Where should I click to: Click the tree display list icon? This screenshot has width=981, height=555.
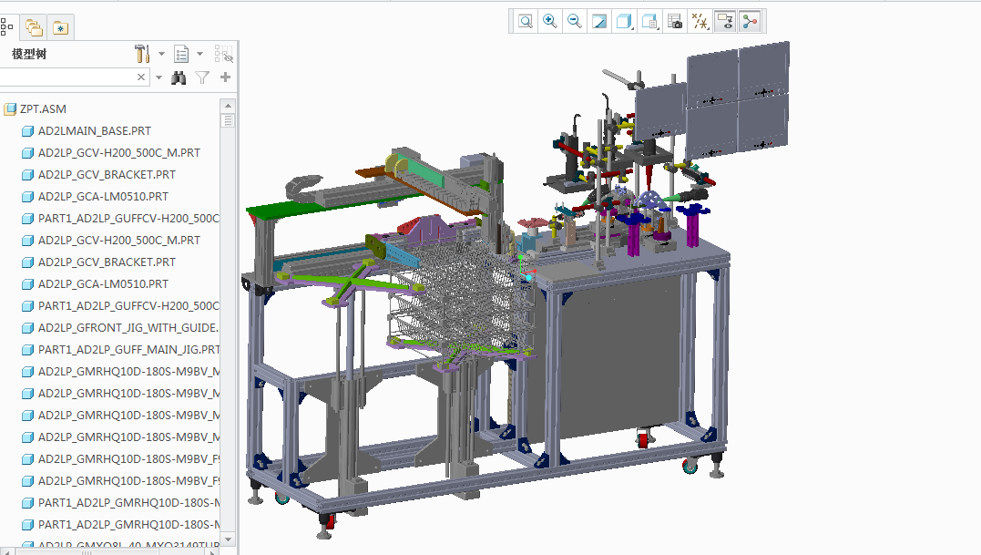[x=181, y=55]
